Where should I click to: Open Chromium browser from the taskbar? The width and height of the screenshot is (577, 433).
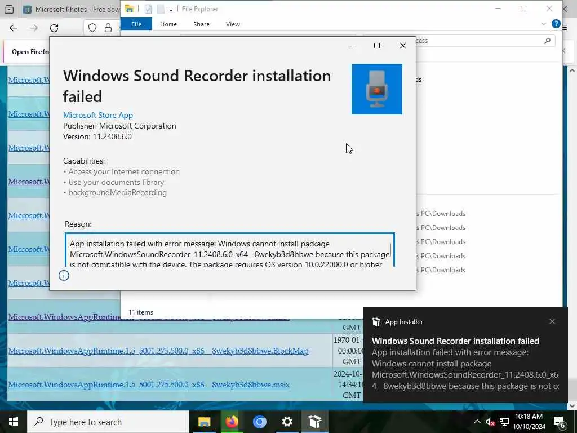click(x=259, y=422)
